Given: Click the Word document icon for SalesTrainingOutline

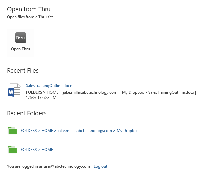Looking at the screenshot, I should 14,91.
